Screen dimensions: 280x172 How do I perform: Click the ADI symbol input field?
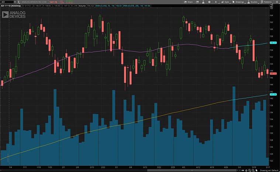pyautogui.click(x=7, y=2)
